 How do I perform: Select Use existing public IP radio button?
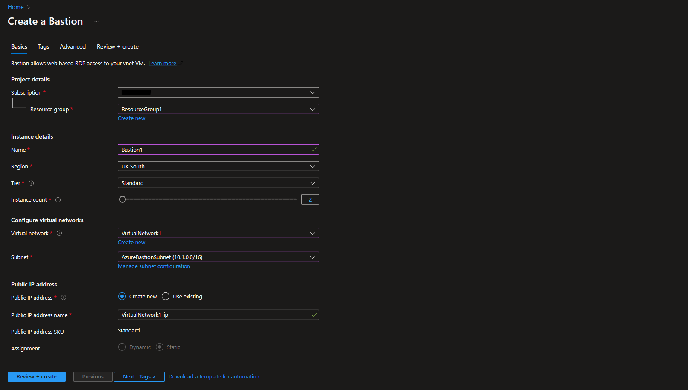(x=166, y=296)
